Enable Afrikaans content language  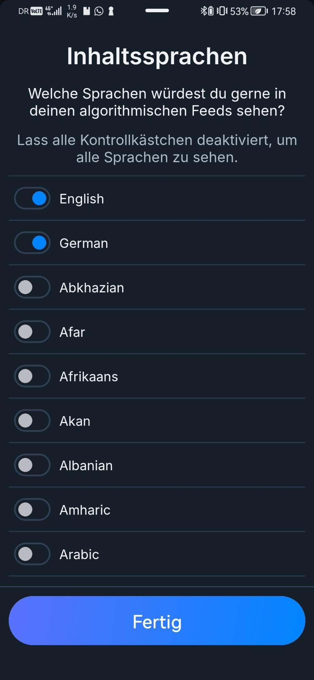click(x=32, y=376)
